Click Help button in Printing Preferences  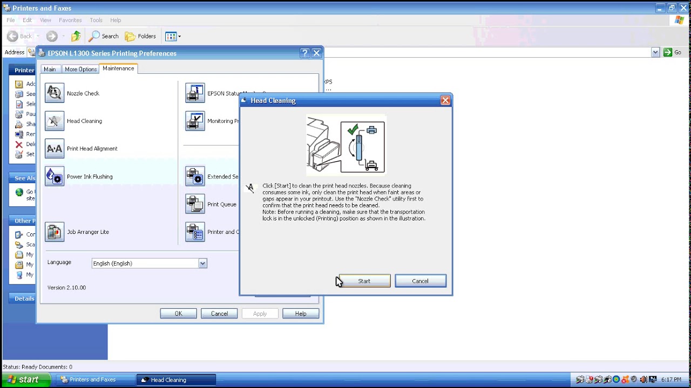301,314
